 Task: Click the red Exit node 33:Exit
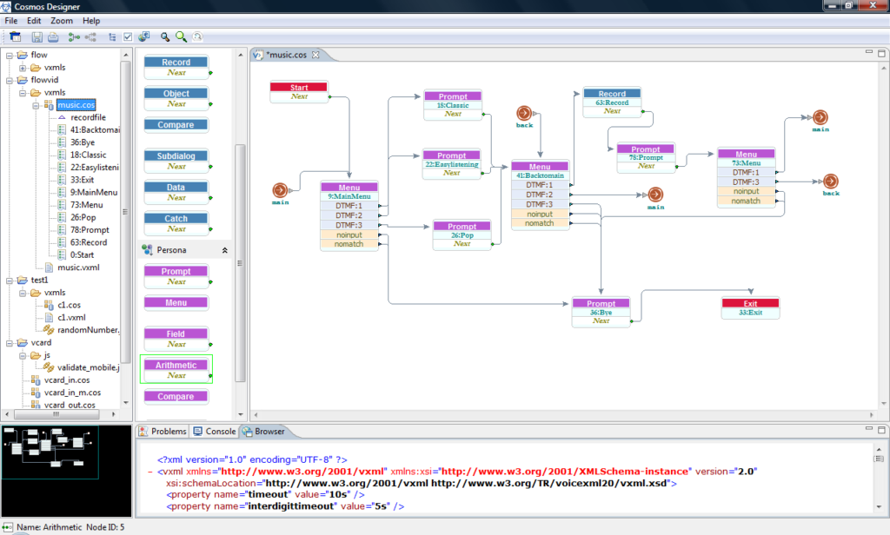(750, 308)
